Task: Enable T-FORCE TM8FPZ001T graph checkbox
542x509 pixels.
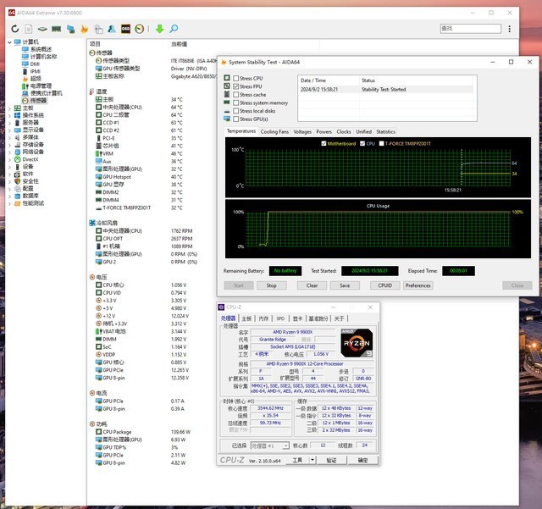Action: (x=382, y=143)
